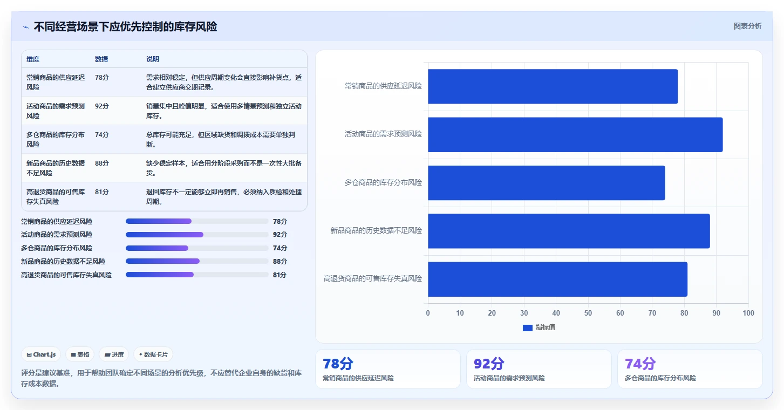Click progress value 88分 beside progress bar
Viewport: 784px width, 410px height.
click(280, 261)
